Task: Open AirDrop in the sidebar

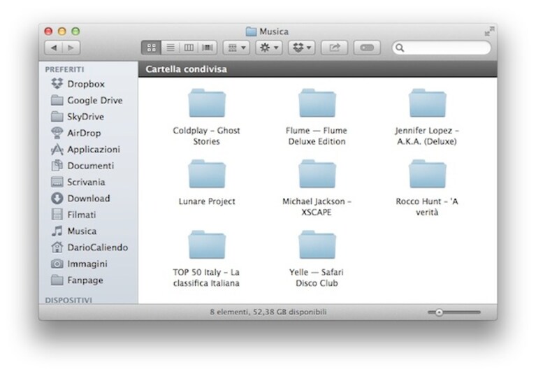Action: tap(88, 133)
